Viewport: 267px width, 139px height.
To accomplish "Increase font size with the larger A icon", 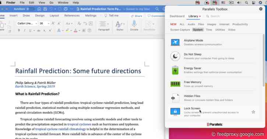I will (53, 23).
